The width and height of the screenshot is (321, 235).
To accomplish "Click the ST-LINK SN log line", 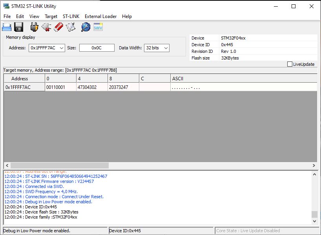I will pos(56,176).
